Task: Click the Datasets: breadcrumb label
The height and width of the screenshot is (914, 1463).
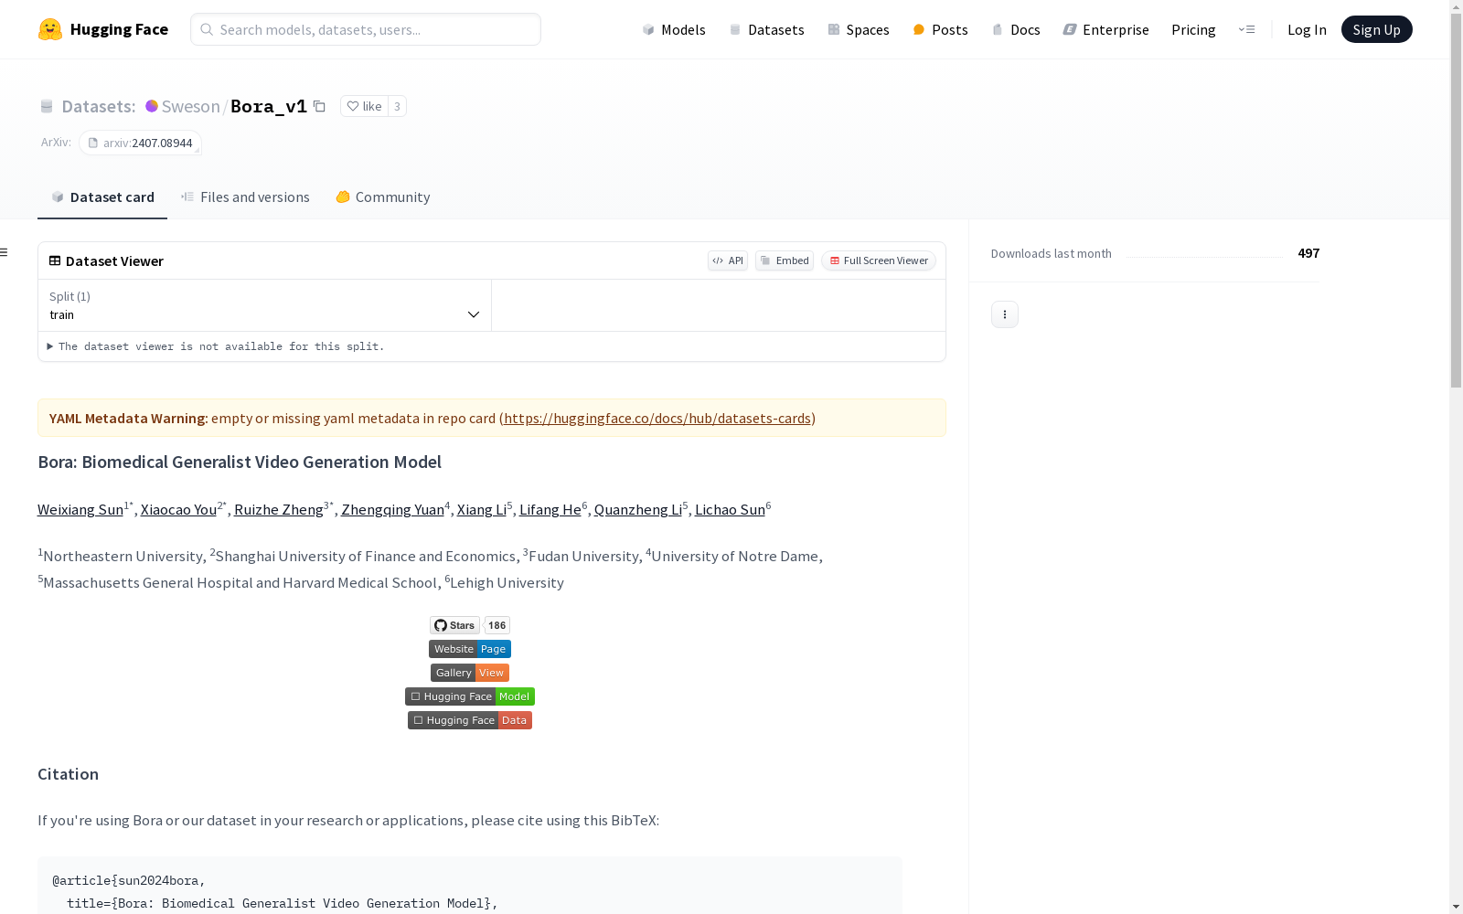Action: 99,106
